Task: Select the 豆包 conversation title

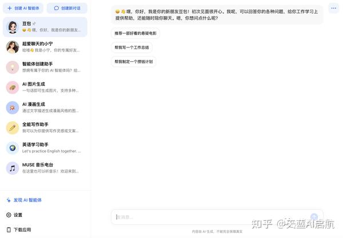Action: [27, 23]
